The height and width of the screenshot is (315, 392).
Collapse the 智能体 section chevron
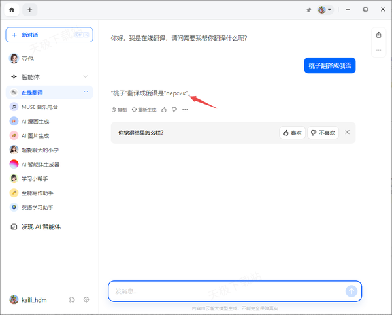86,76
